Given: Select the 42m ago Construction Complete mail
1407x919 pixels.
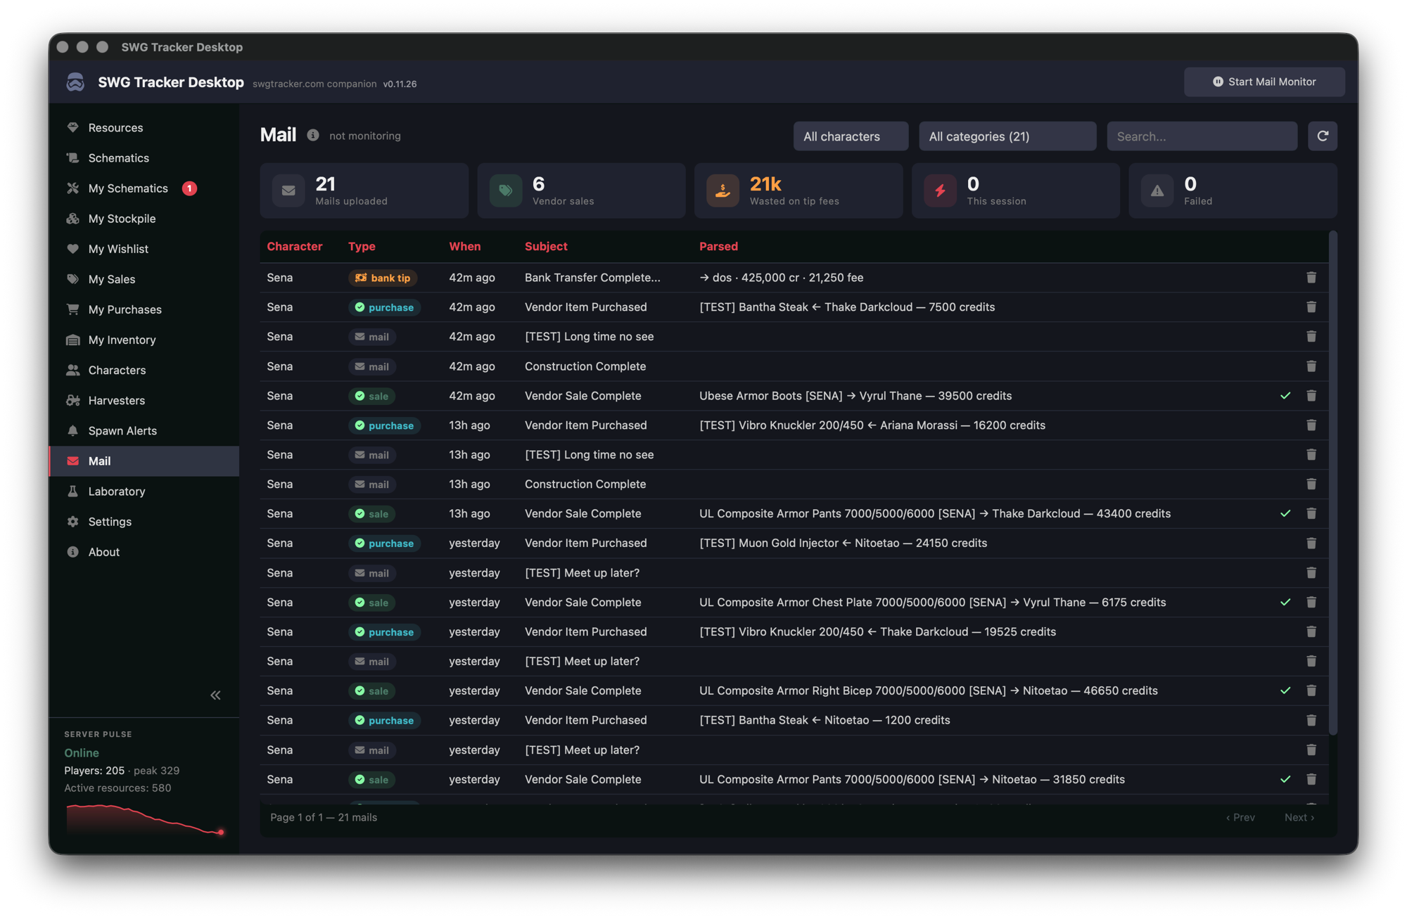Looking at the screenshot, I should [794, 366].
